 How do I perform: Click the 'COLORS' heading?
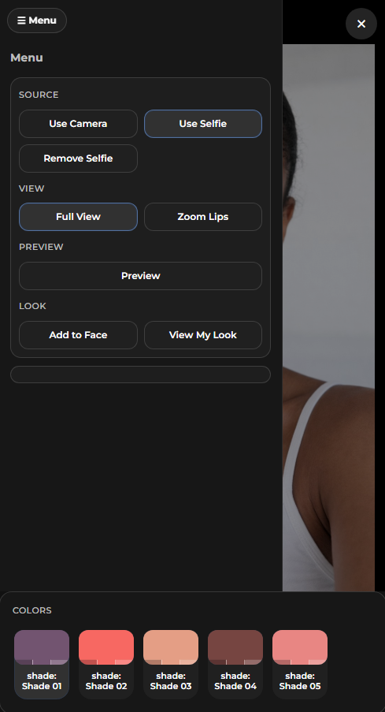click(x=32, y=610)
